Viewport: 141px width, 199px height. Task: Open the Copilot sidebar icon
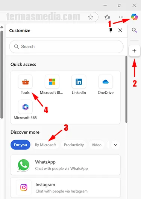pos(134,17)
